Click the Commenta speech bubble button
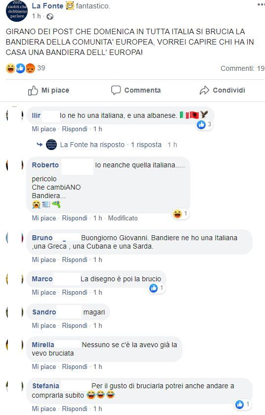The width and height of the screenshot is (265, 415). pyautogui.click(x=136, y=90)
